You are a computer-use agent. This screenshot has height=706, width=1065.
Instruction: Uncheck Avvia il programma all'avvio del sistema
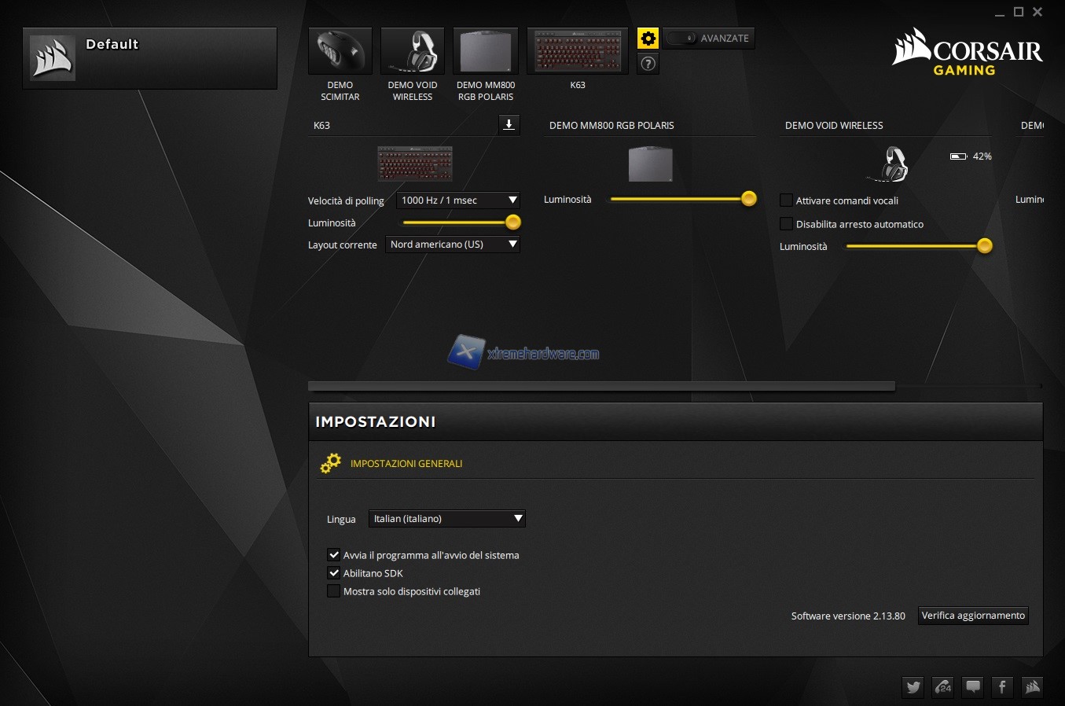coord(334,555)
